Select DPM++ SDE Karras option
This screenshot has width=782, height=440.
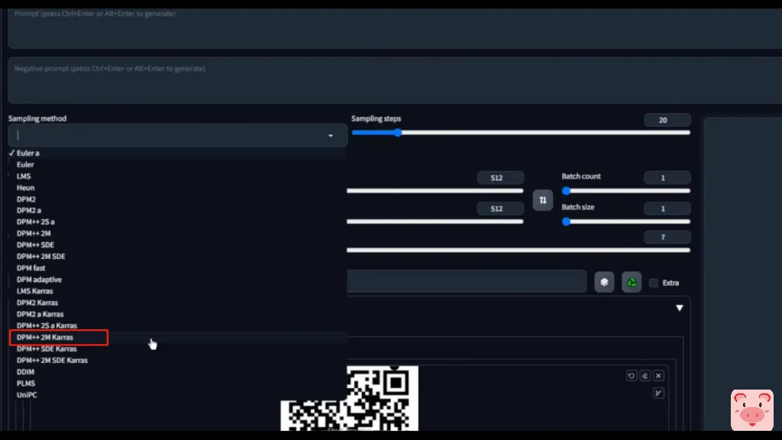pyautogui.click(x=177, y=348)
